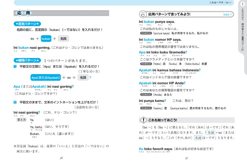Click the ワンポイント badge beside punya saya
Viewport: 247px width, 163px height.
[146, 33]
